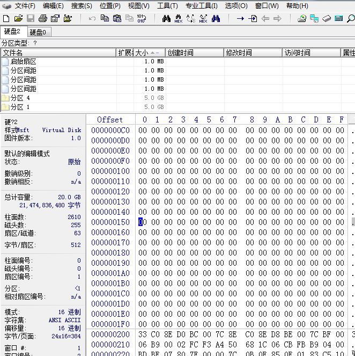Go to offset using the blue arrow icon
The image size is (355, 356).
click(x=240, y=18)
